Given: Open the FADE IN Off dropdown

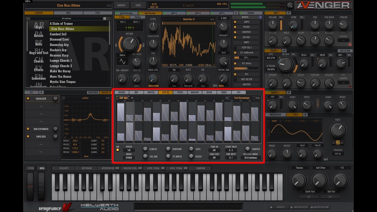Looking at the screenshot, I should click(x=214, y=150).
